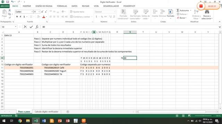Screen dimensions: 222x124
Task: Apply currency number format icon
Action: coord(96,17)
